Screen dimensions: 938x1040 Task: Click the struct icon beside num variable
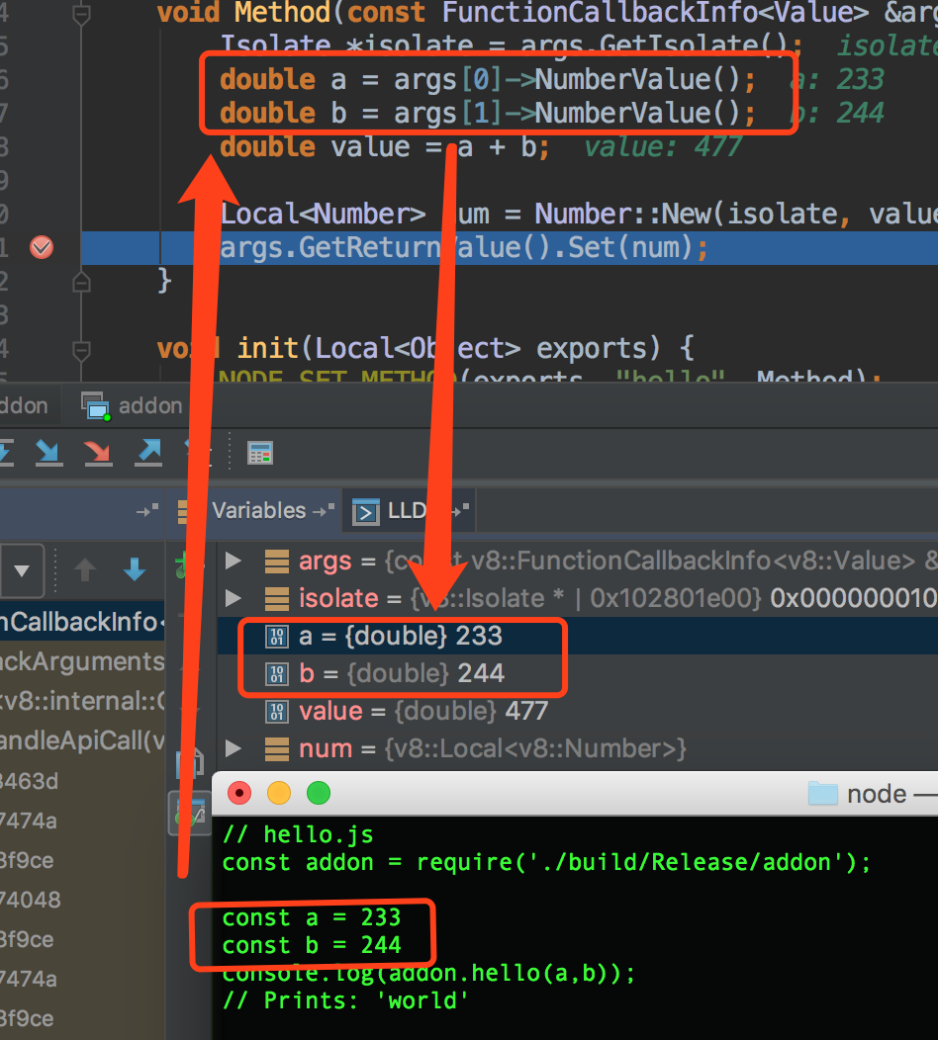(277, 748)
